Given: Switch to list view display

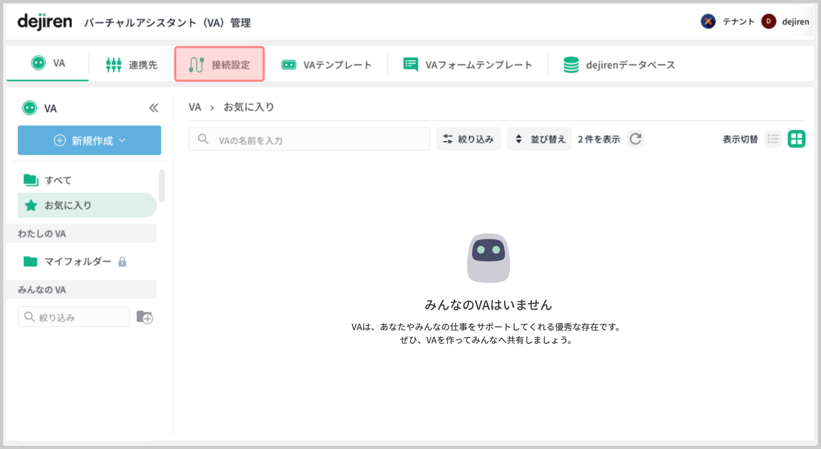Looking at the screenshot, I should point(773,139).
